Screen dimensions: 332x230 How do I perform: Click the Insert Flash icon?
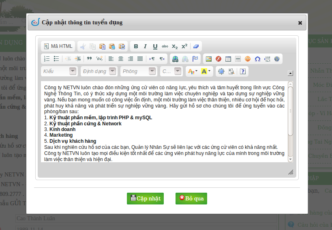pyautogui.click(x=218, y=59)
